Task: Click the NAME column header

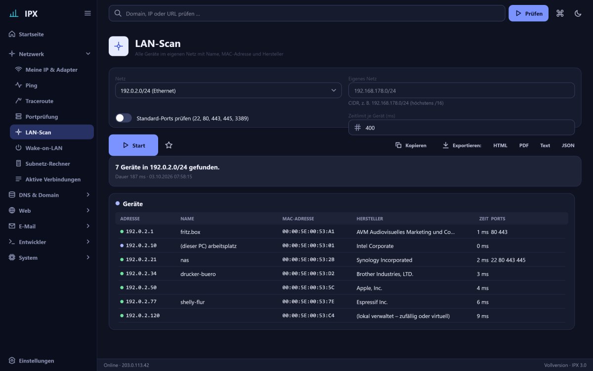Action: point(187,218)
